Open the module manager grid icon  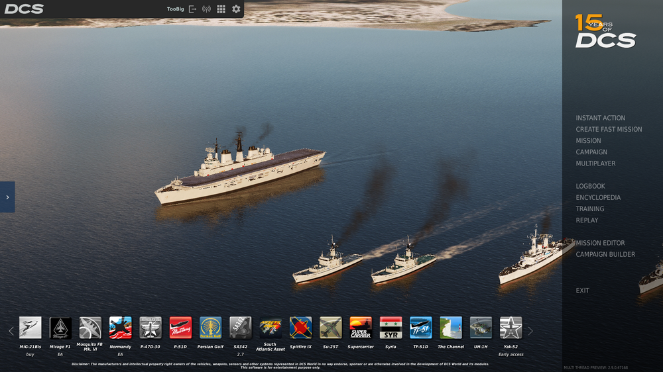click(221, 9)
